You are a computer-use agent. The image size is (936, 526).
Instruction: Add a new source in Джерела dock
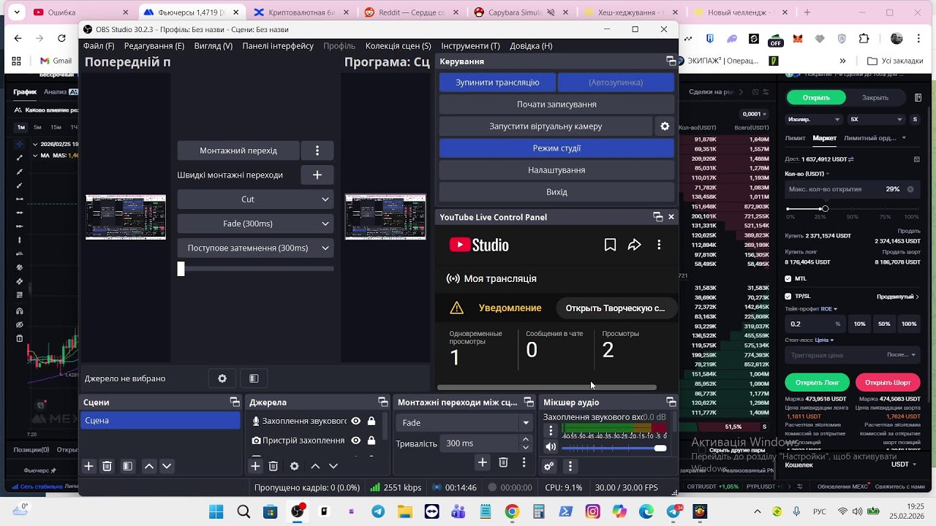pos(255,466)
